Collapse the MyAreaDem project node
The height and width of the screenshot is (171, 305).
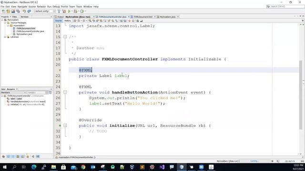(x=2, y=20)
